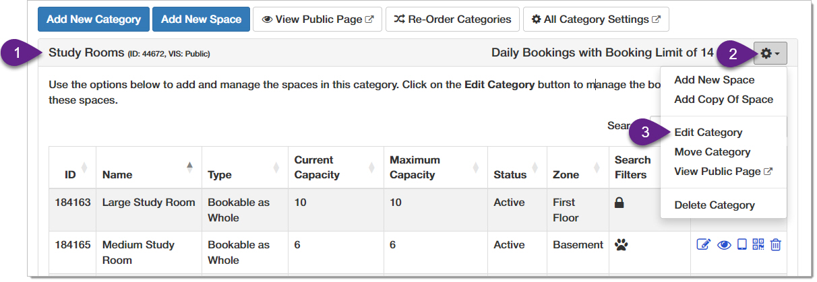This screenshot has width=817, height=282.
Task: Select Delete Category from dropdown menu
Action: [715, 205]
